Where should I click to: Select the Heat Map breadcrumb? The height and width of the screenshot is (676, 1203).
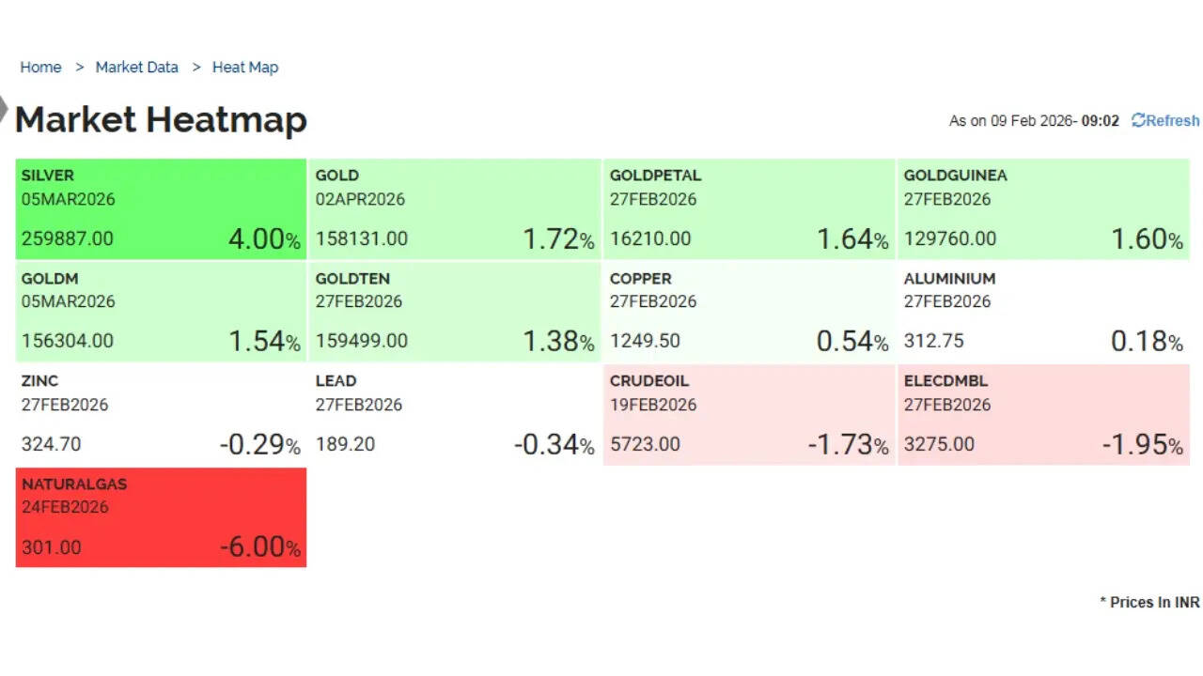point(244,68)
